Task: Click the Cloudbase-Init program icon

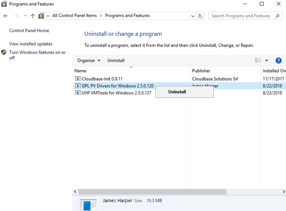Action: (x=78, y=79)
